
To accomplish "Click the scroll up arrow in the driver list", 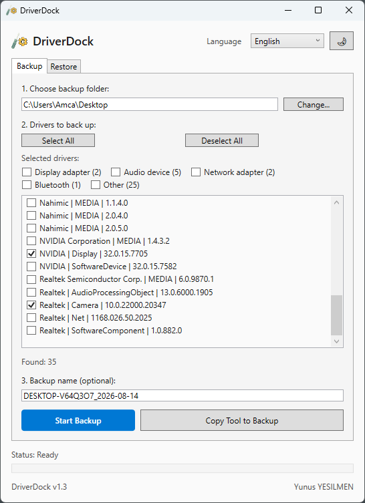I will [x=336, y=202].
